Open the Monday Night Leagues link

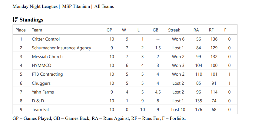(35, 6)
